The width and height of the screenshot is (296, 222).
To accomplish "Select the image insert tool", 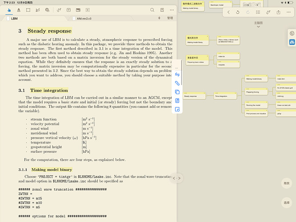I will tap(78, 10).
